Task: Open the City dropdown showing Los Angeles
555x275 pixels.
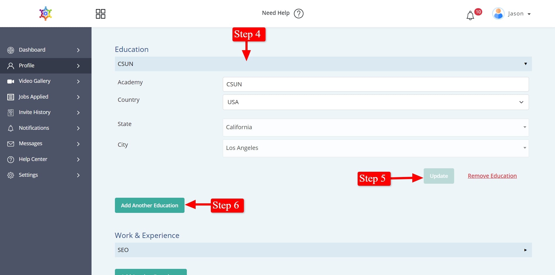Action: pos(375,148)
